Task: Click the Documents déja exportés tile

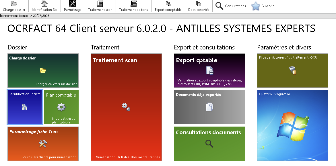Action: [x=209, y=107]
